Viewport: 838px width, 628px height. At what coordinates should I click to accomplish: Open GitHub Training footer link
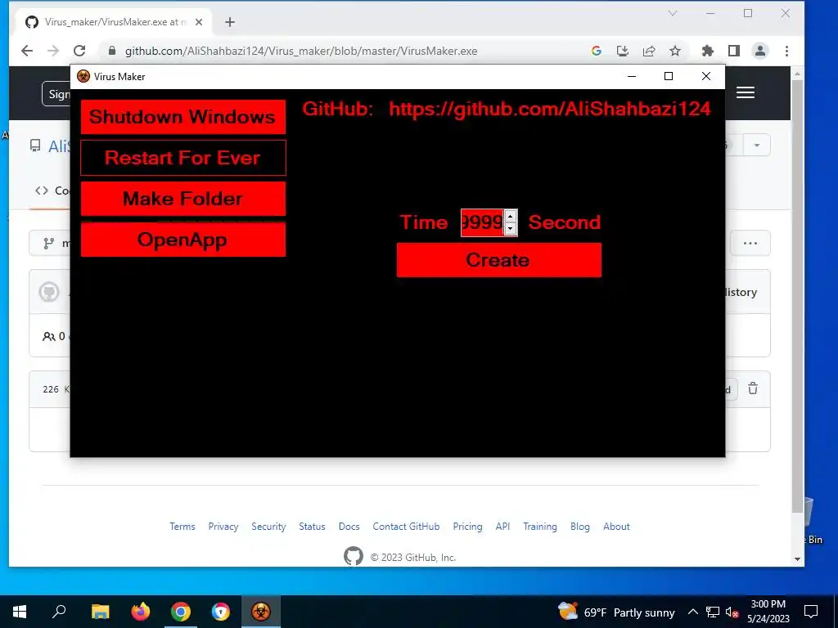point(540,527)
